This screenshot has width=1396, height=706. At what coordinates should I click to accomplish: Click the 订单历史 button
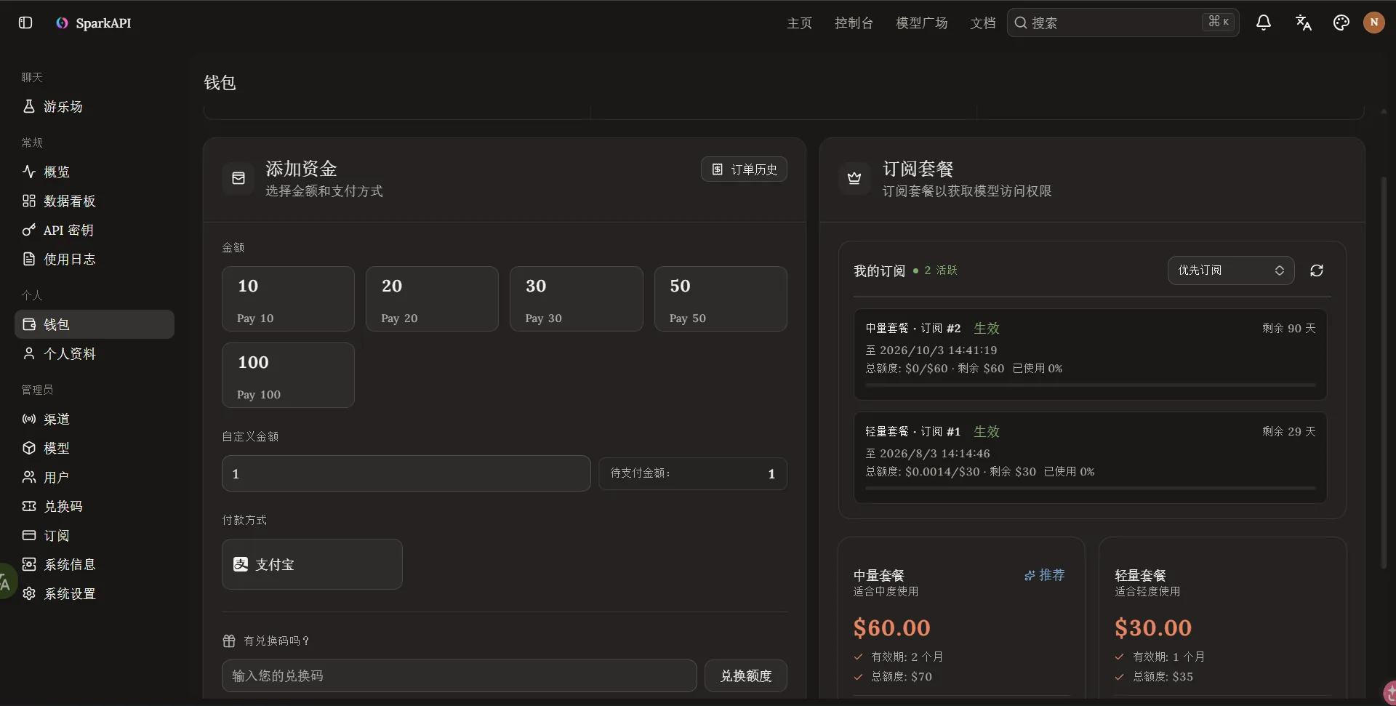[744, 169]
